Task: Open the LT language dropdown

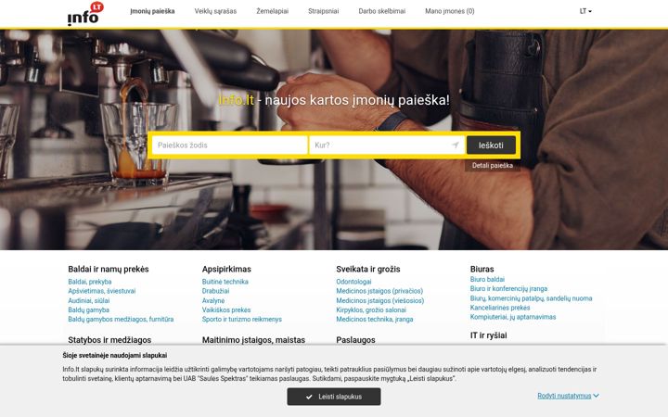Action: coord(585,11)
